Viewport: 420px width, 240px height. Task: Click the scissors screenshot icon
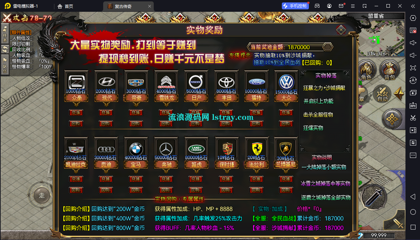point(413,118)
